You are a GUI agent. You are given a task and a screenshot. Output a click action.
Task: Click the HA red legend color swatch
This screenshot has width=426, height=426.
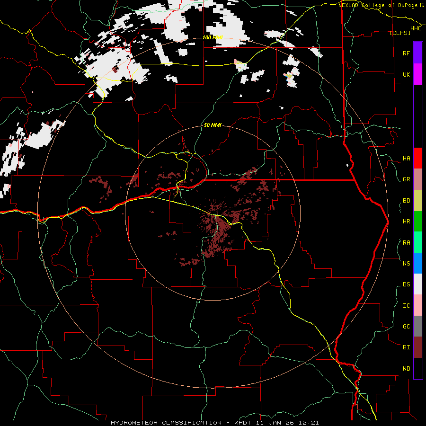[418, 158]
